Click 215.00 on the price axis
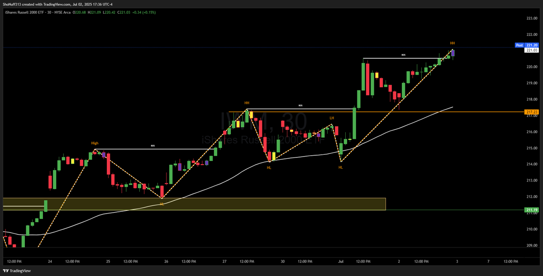The image size is (543, 276). coord(532,148)
